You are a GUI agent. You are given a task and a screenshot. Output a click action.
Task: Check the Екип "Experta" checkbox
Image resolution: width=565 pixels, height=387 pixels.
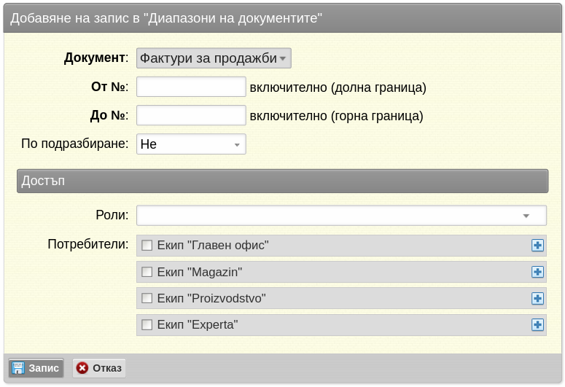point(147,325)
